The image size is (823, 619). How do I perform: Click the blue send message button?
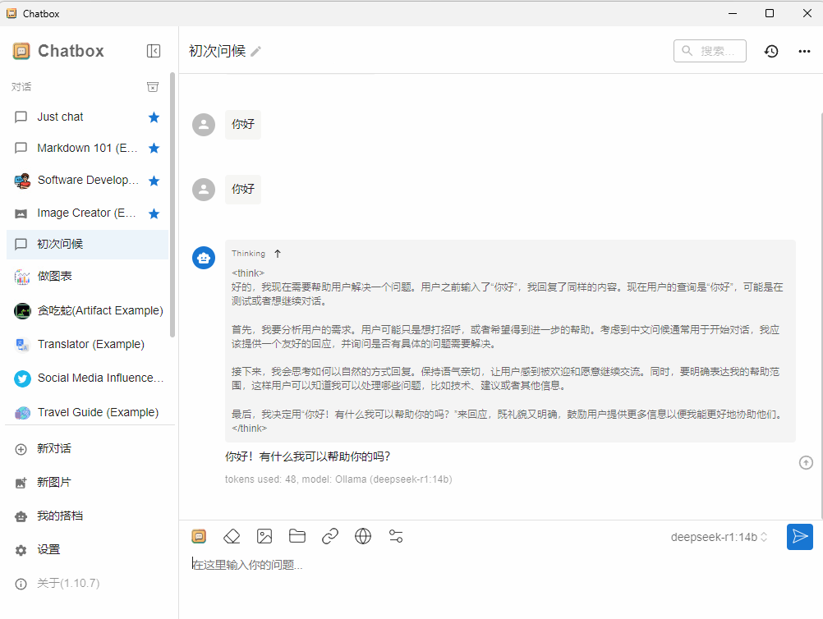[x=799, y=537]
